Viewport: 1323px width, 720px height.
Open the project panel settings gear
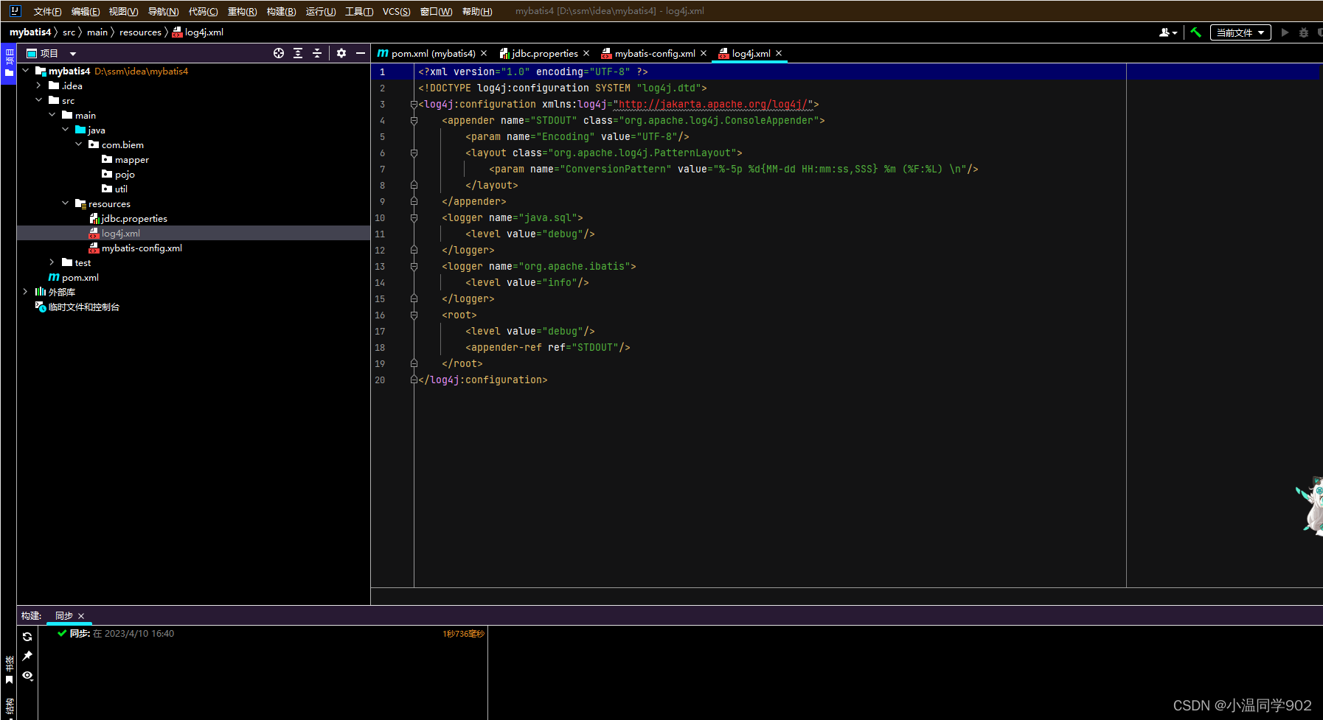tap(341, 53)
